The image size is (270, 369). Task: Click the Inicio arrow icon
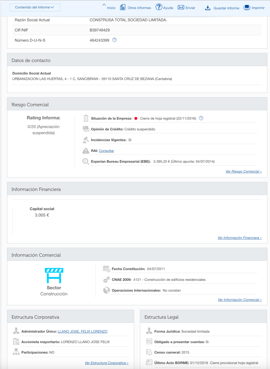tap(104, 5)
